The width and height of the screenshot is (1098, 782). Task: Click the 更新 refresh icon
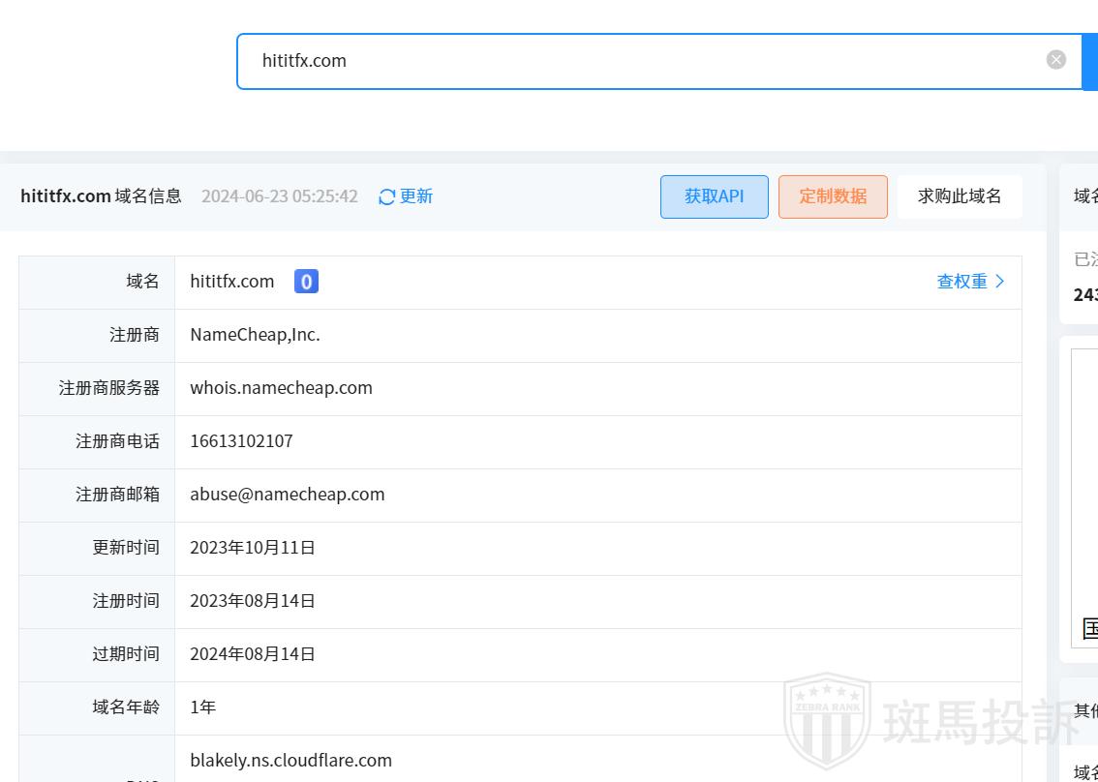coord(387,196)
